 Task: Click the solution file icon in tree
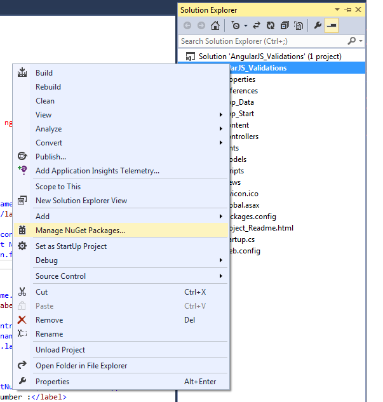pyautogui.click(x=190, y=57)
